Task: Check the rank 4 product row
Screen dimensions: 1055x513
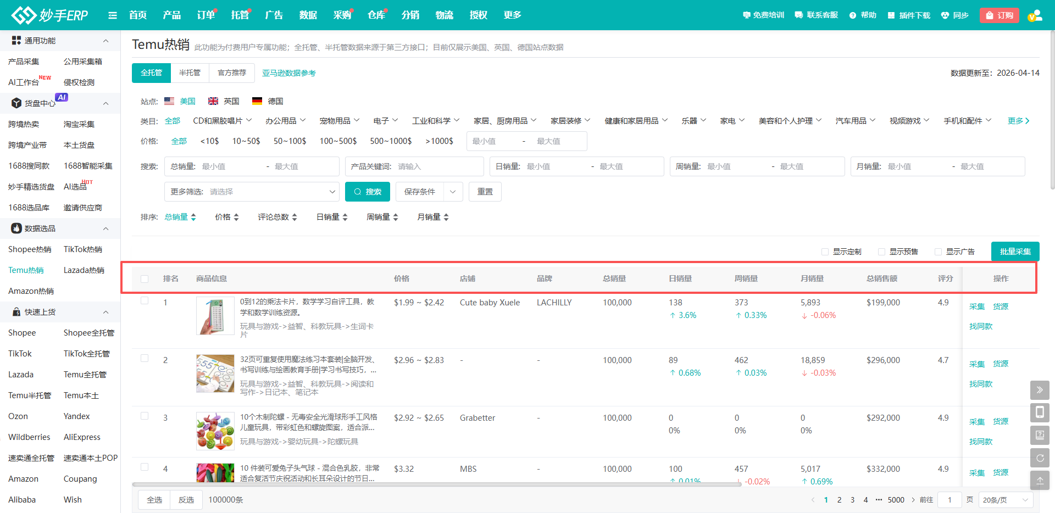Action: [145, 467]
